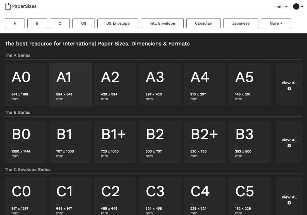Click the Intl. Envelope button

[x=162, y=23]
